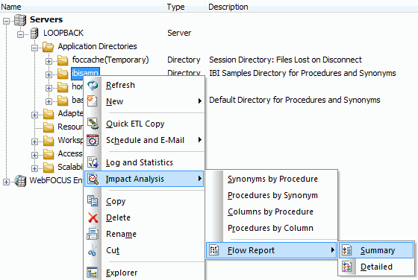This screenshot has width=418, height=280.
Task: Click the Explorer icon in the context menu
Action: [x=93, y=273]
